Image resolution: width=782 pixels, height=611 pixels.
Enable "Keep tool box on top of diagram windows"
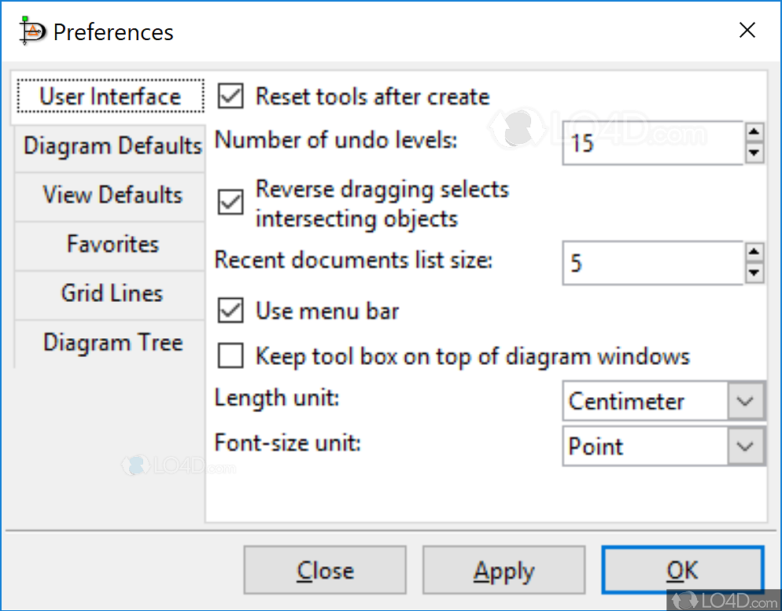pyautogui.click(x=230, y=355)
